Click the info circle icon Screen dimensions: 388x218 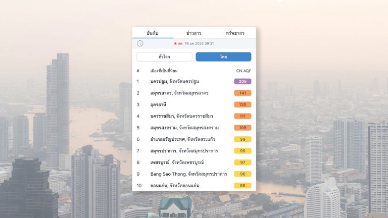pyautogui.click(x=140, y=44)
